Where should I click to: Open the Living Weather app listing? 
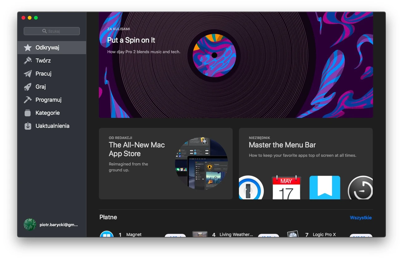236,234
